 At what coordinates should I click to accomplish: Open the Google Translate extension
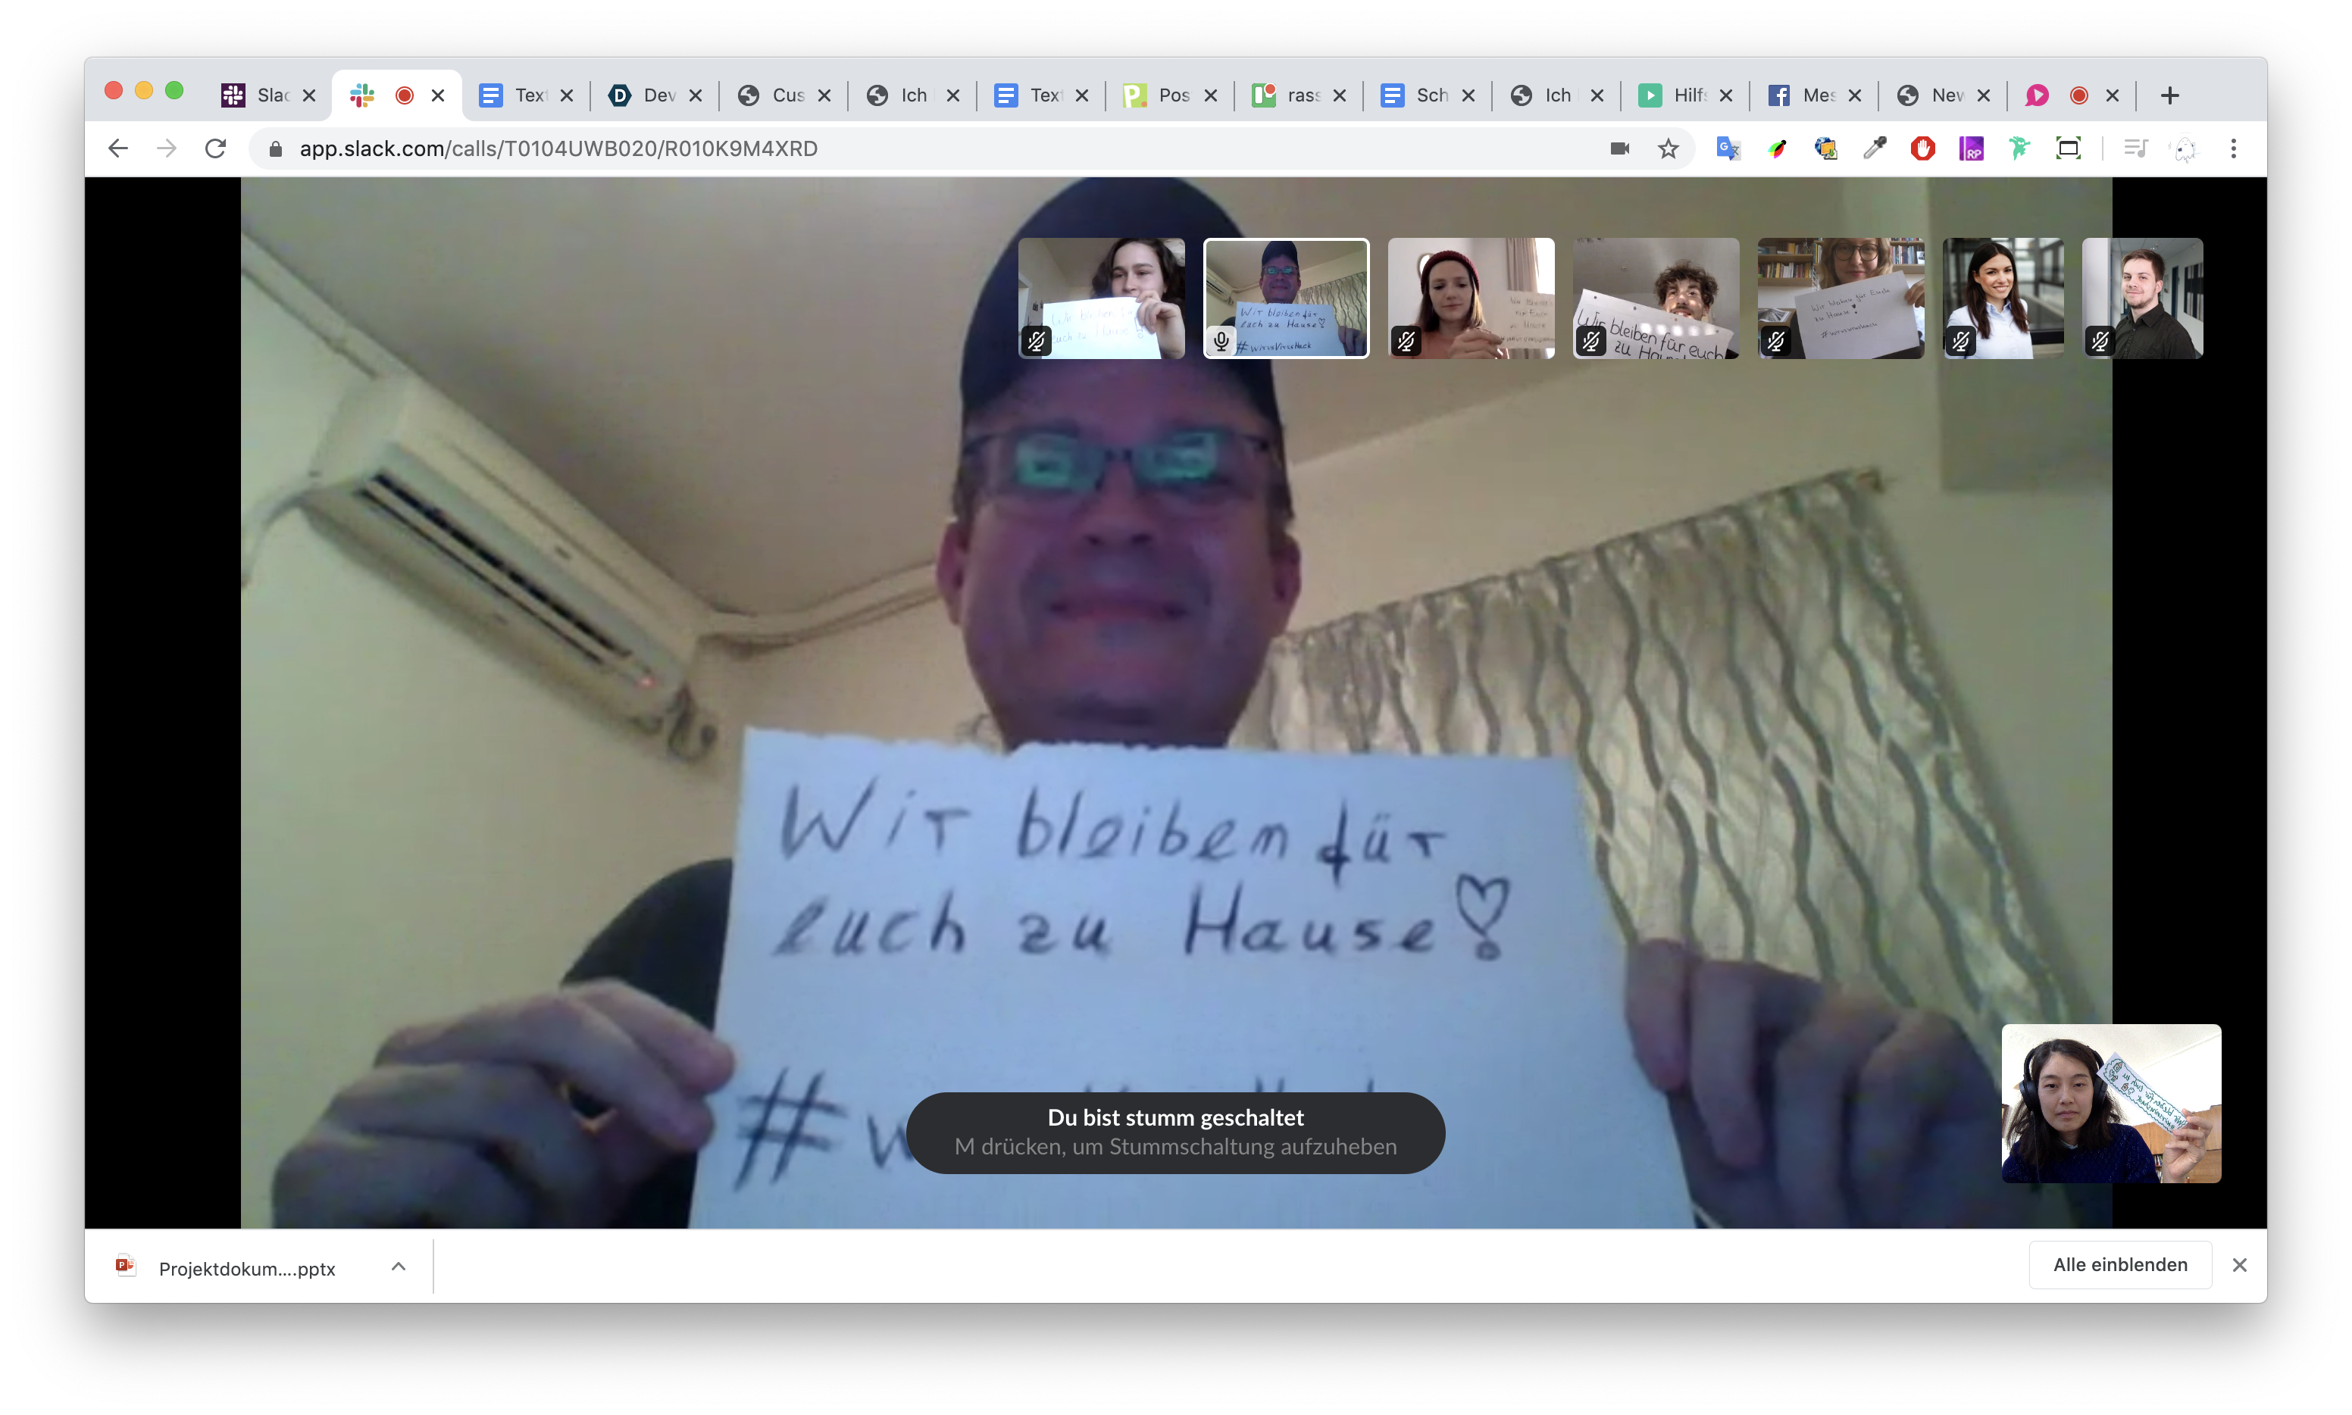point(1728,148)
